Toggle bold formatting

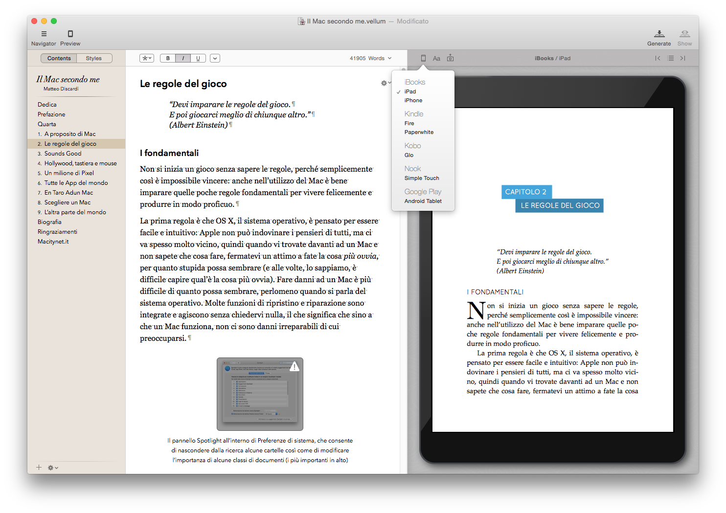(x=168, y=58)
